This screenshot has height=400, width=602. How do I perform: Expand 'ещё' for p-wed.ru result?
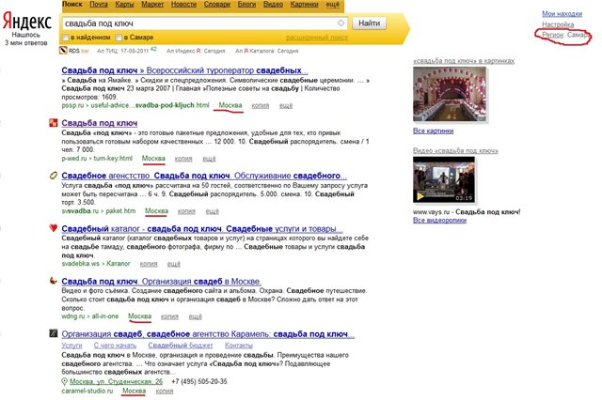click(x=209, y=159)
